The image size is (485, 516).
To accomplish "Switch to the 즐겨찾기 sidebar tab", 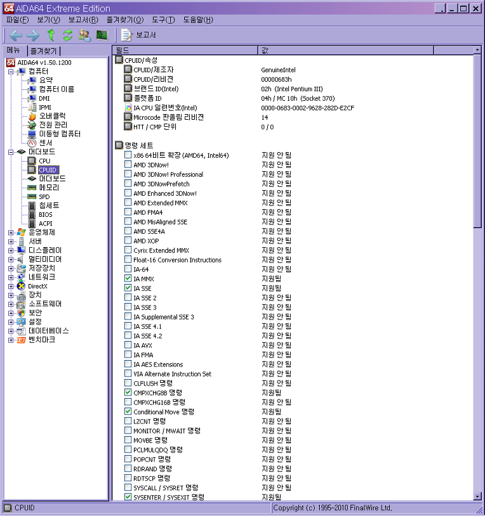I will 44,51.
